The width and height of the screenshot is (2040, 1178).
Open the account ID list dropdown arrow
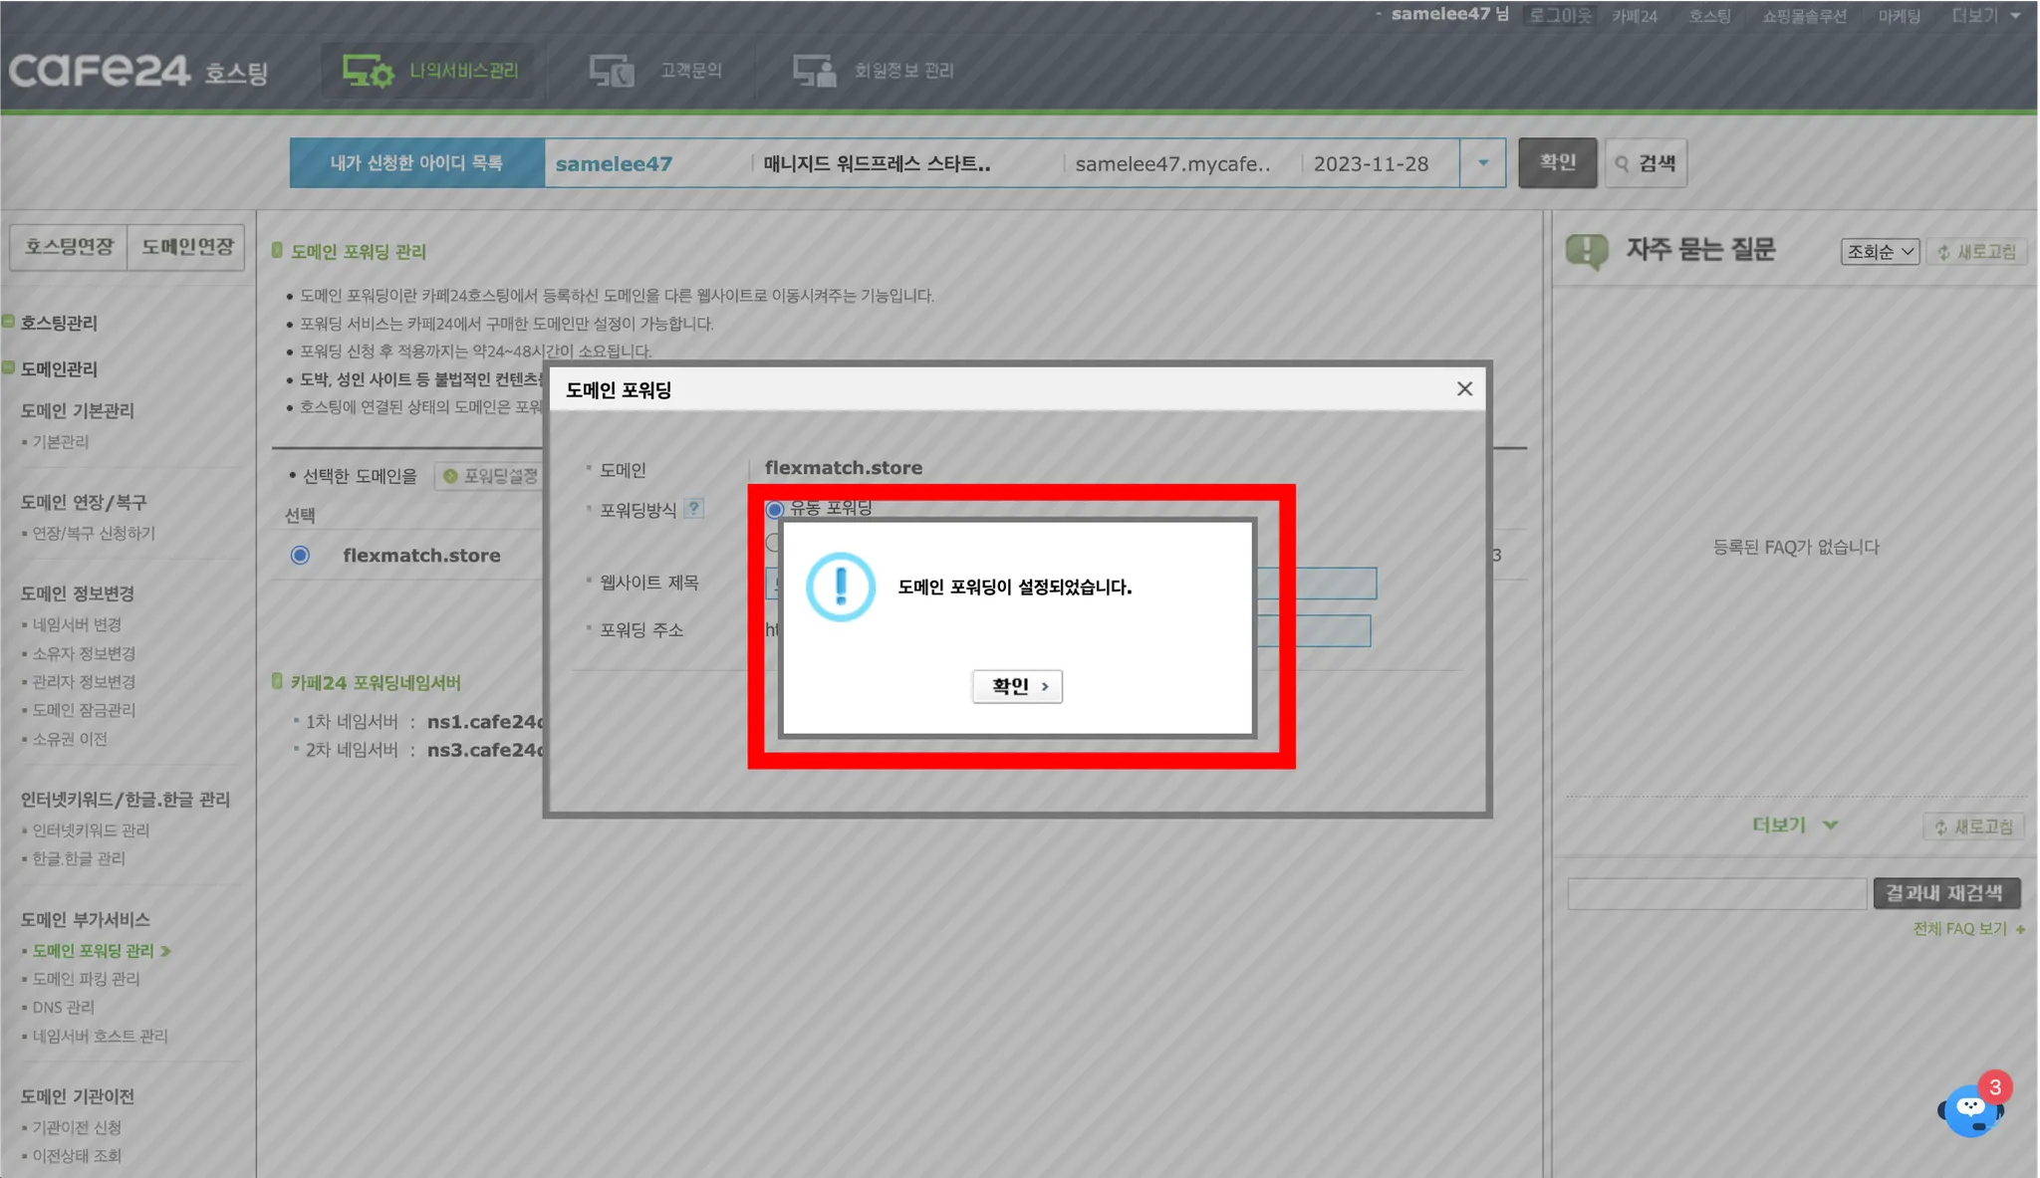pos(1482,163)
